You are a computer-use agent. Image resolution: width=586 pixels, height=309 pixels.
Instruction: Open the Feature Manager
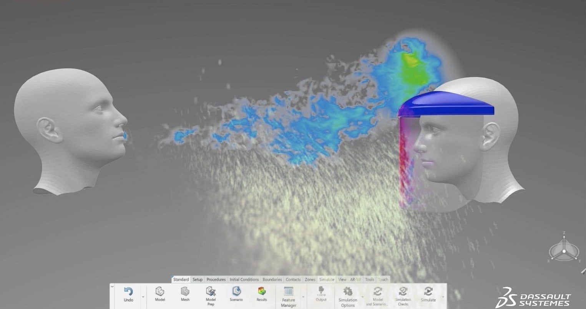click(288, 291)
